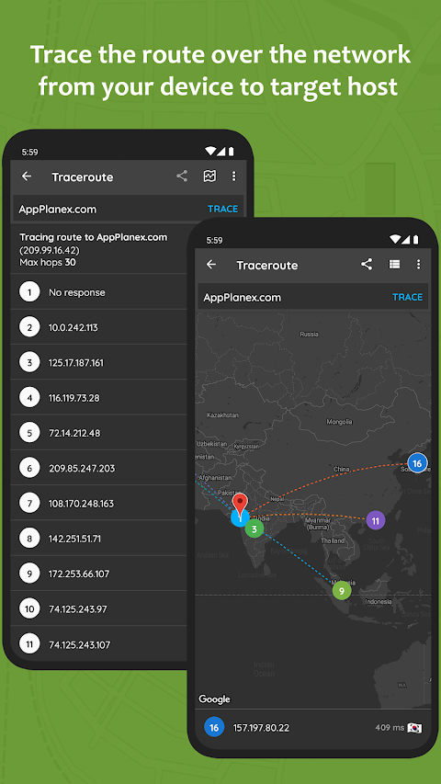Image resolution: width=441 pixels, height=784 pixels.
Task: Select IP address 157.197.80.22 in info bar
Action: 261,728
